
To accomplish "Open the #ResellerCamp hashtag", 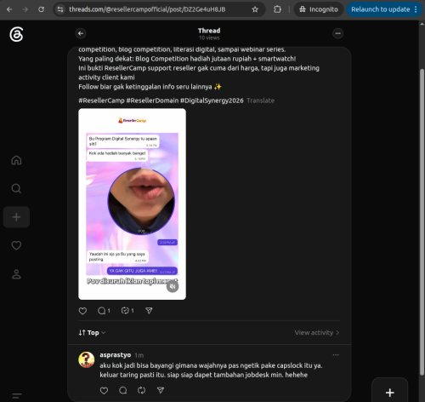I will [101, 100].
